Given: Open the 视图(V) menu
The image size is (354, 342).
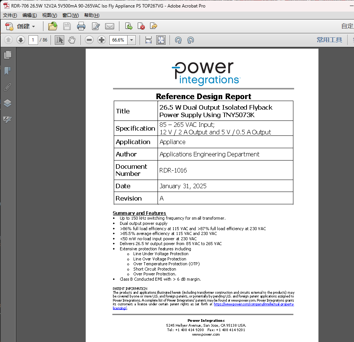Looking at the screenshot, I should coord(49,15).
